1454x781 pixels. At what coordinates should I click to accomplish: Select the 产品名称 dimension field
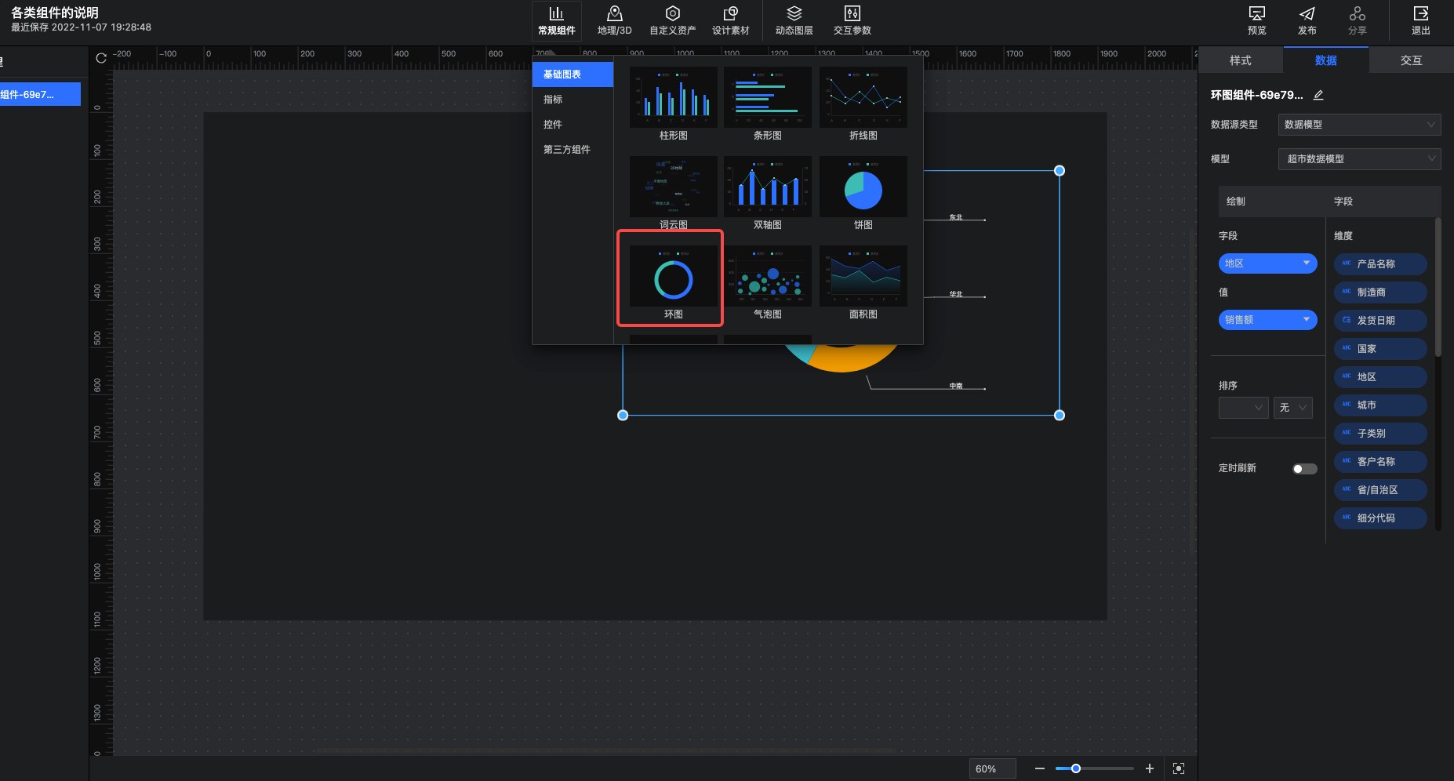point(1379,264)
